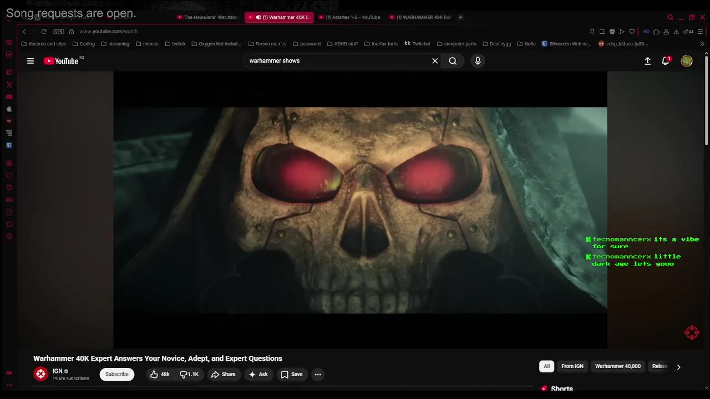
Task: Select the Warhammer 40,000 filter chip
Action: click(x=618, y=366)
